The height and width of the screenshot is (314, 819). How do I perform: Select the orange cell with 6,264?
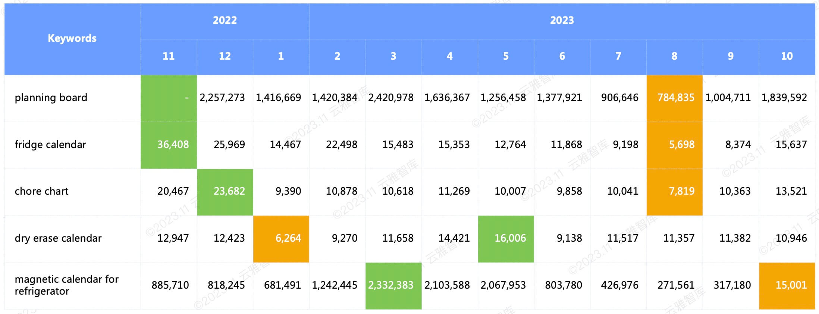point(281,238)
